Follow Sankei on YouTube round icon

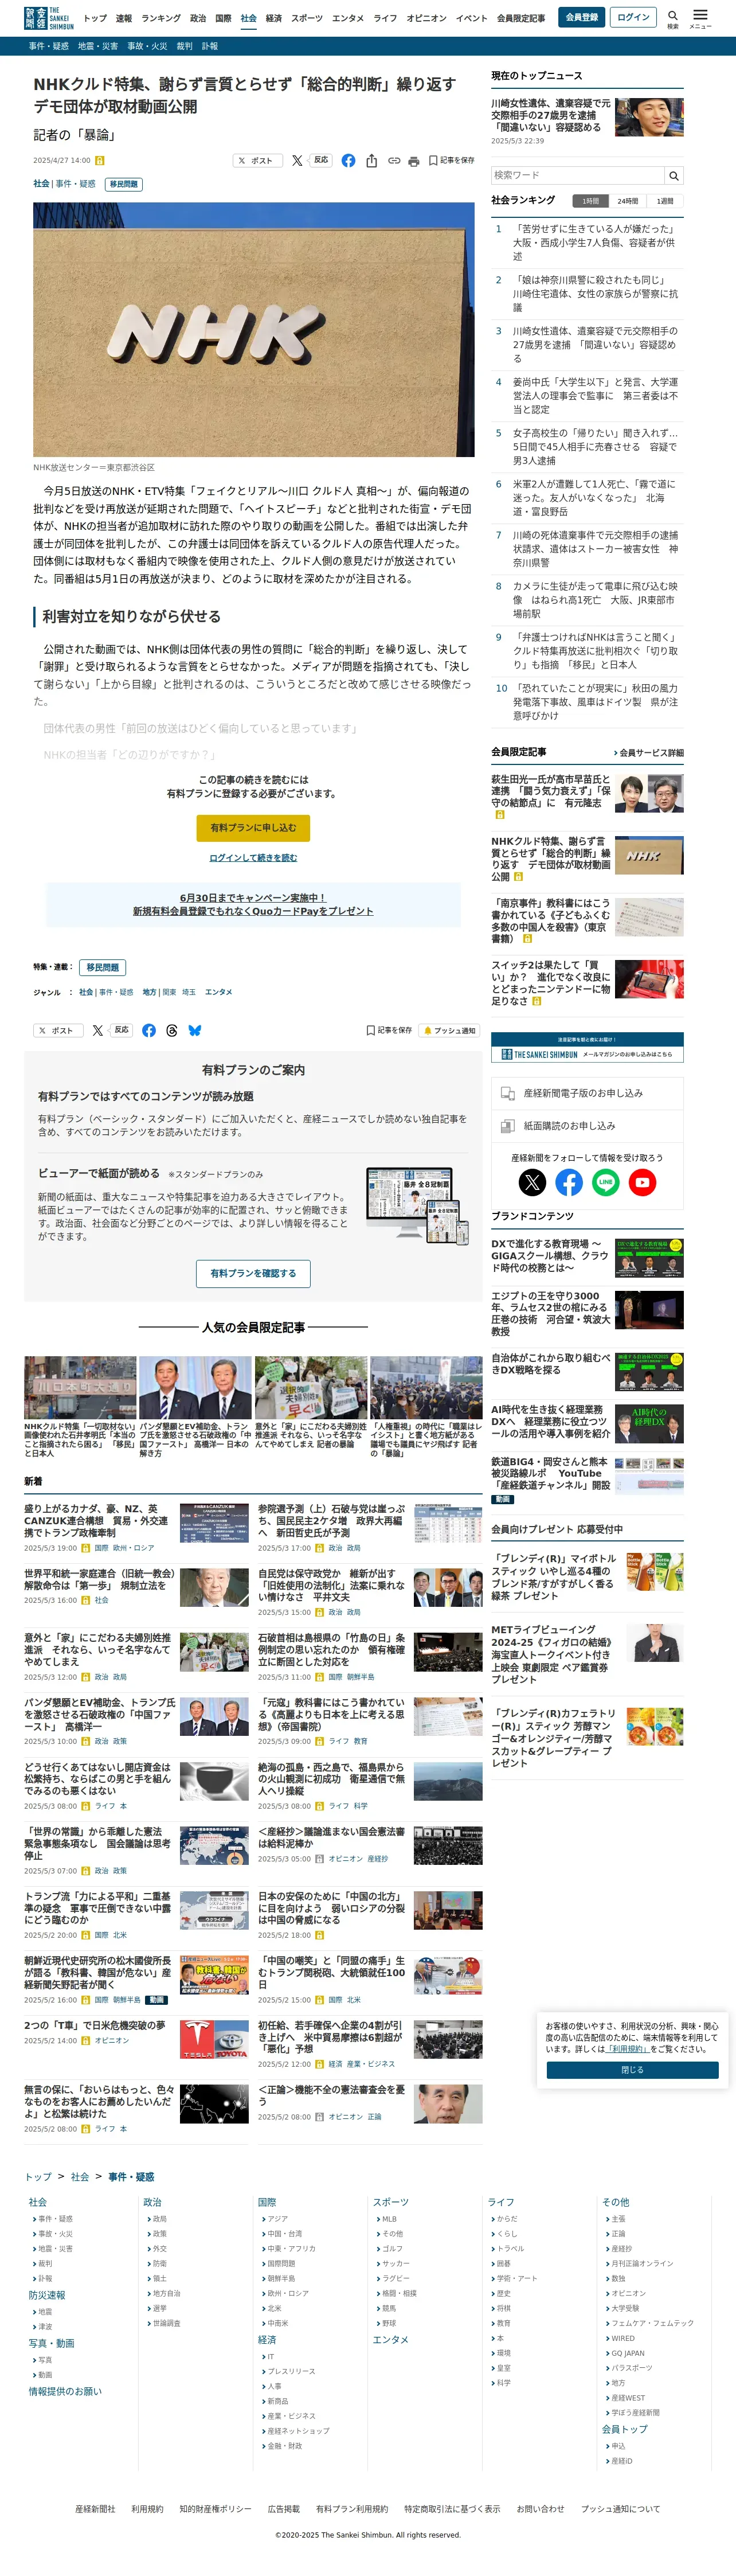click(x=642, y=1182)
